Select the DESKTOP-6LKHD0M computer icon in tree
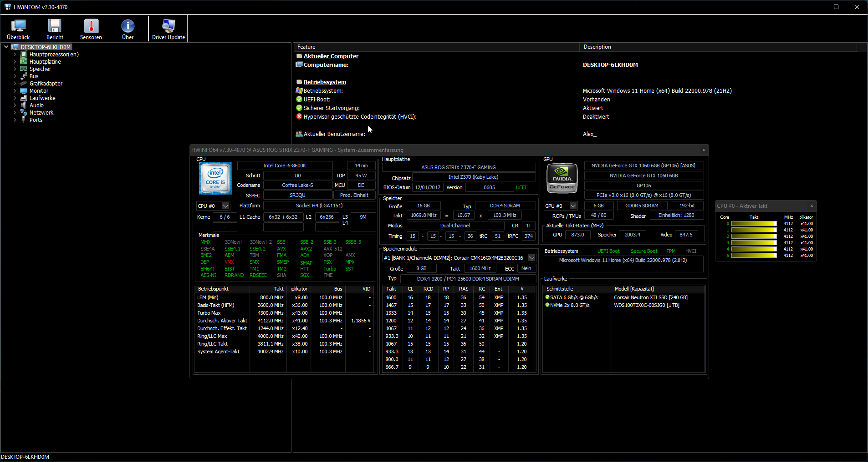 (15, 47)
